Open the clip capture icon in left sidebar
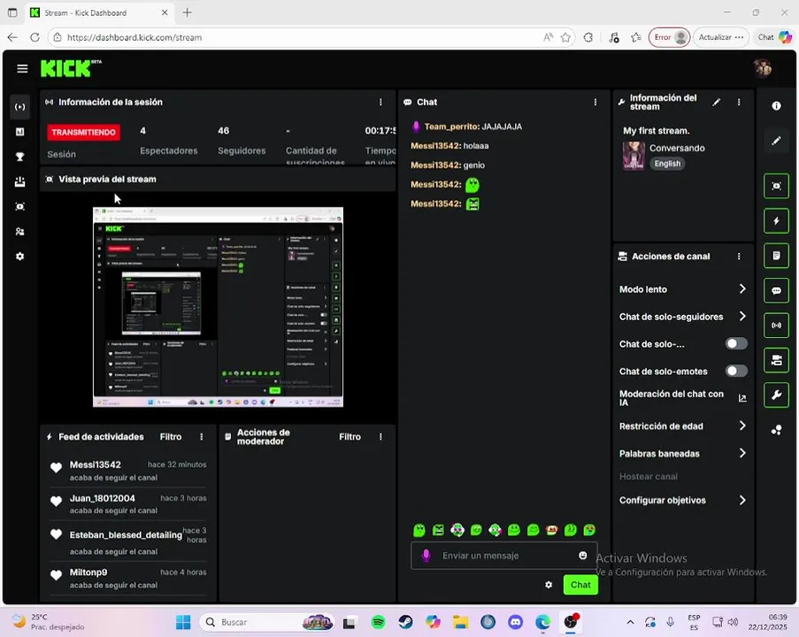 [19, 206]
